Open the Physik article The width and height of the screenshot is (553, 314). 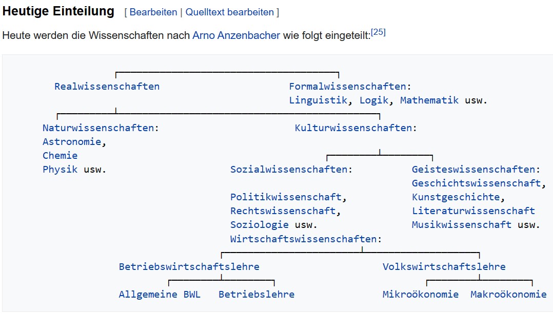(x=60, y=170)
